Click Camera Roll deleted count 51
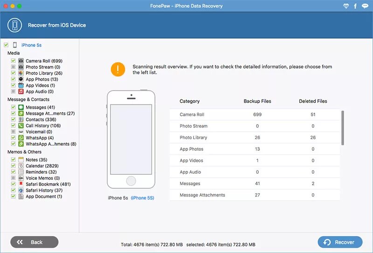The image size is (373, 253). coord(313,114)
